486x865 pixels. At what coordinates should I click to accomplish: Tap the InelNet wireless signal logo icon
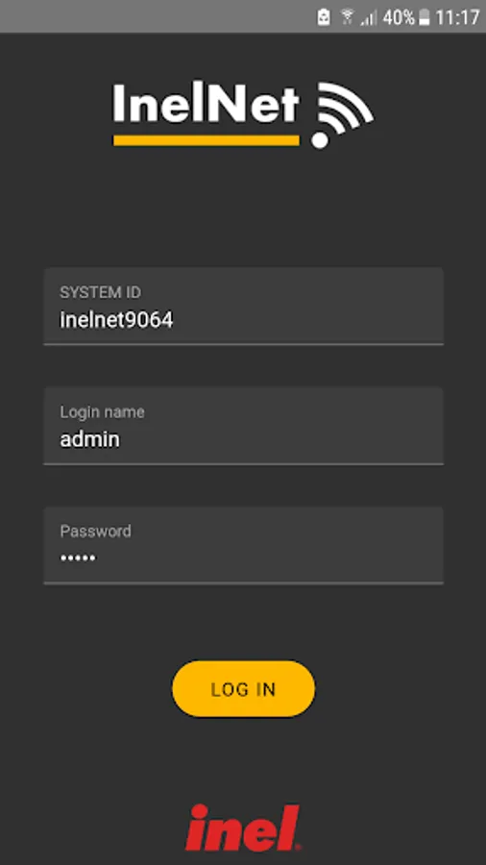(x=343, y=115)
